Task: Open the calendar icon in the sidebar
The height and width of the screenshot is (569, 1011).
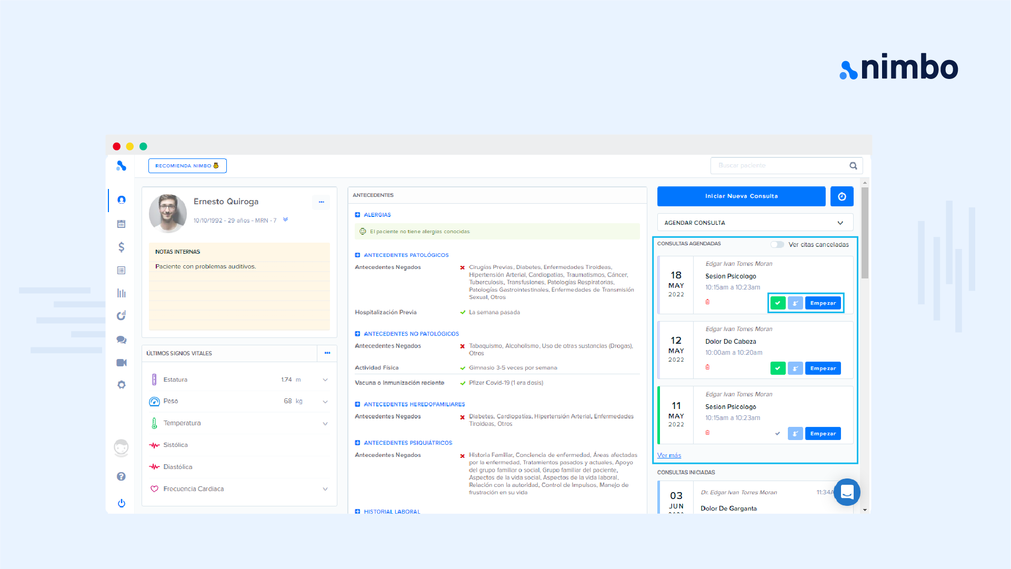Action: [x=121, y=224]
